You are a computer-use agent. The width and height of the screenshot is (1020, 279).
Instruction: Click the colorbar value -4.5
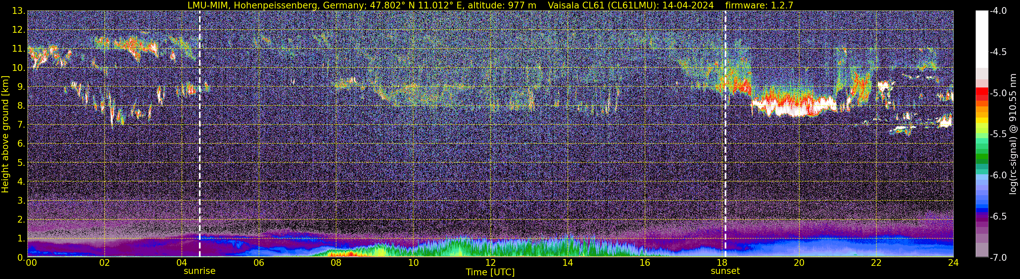[998, 52]
